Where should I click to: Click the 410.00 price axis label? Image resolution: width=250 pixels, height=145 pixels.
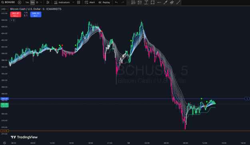click(4, 14)
